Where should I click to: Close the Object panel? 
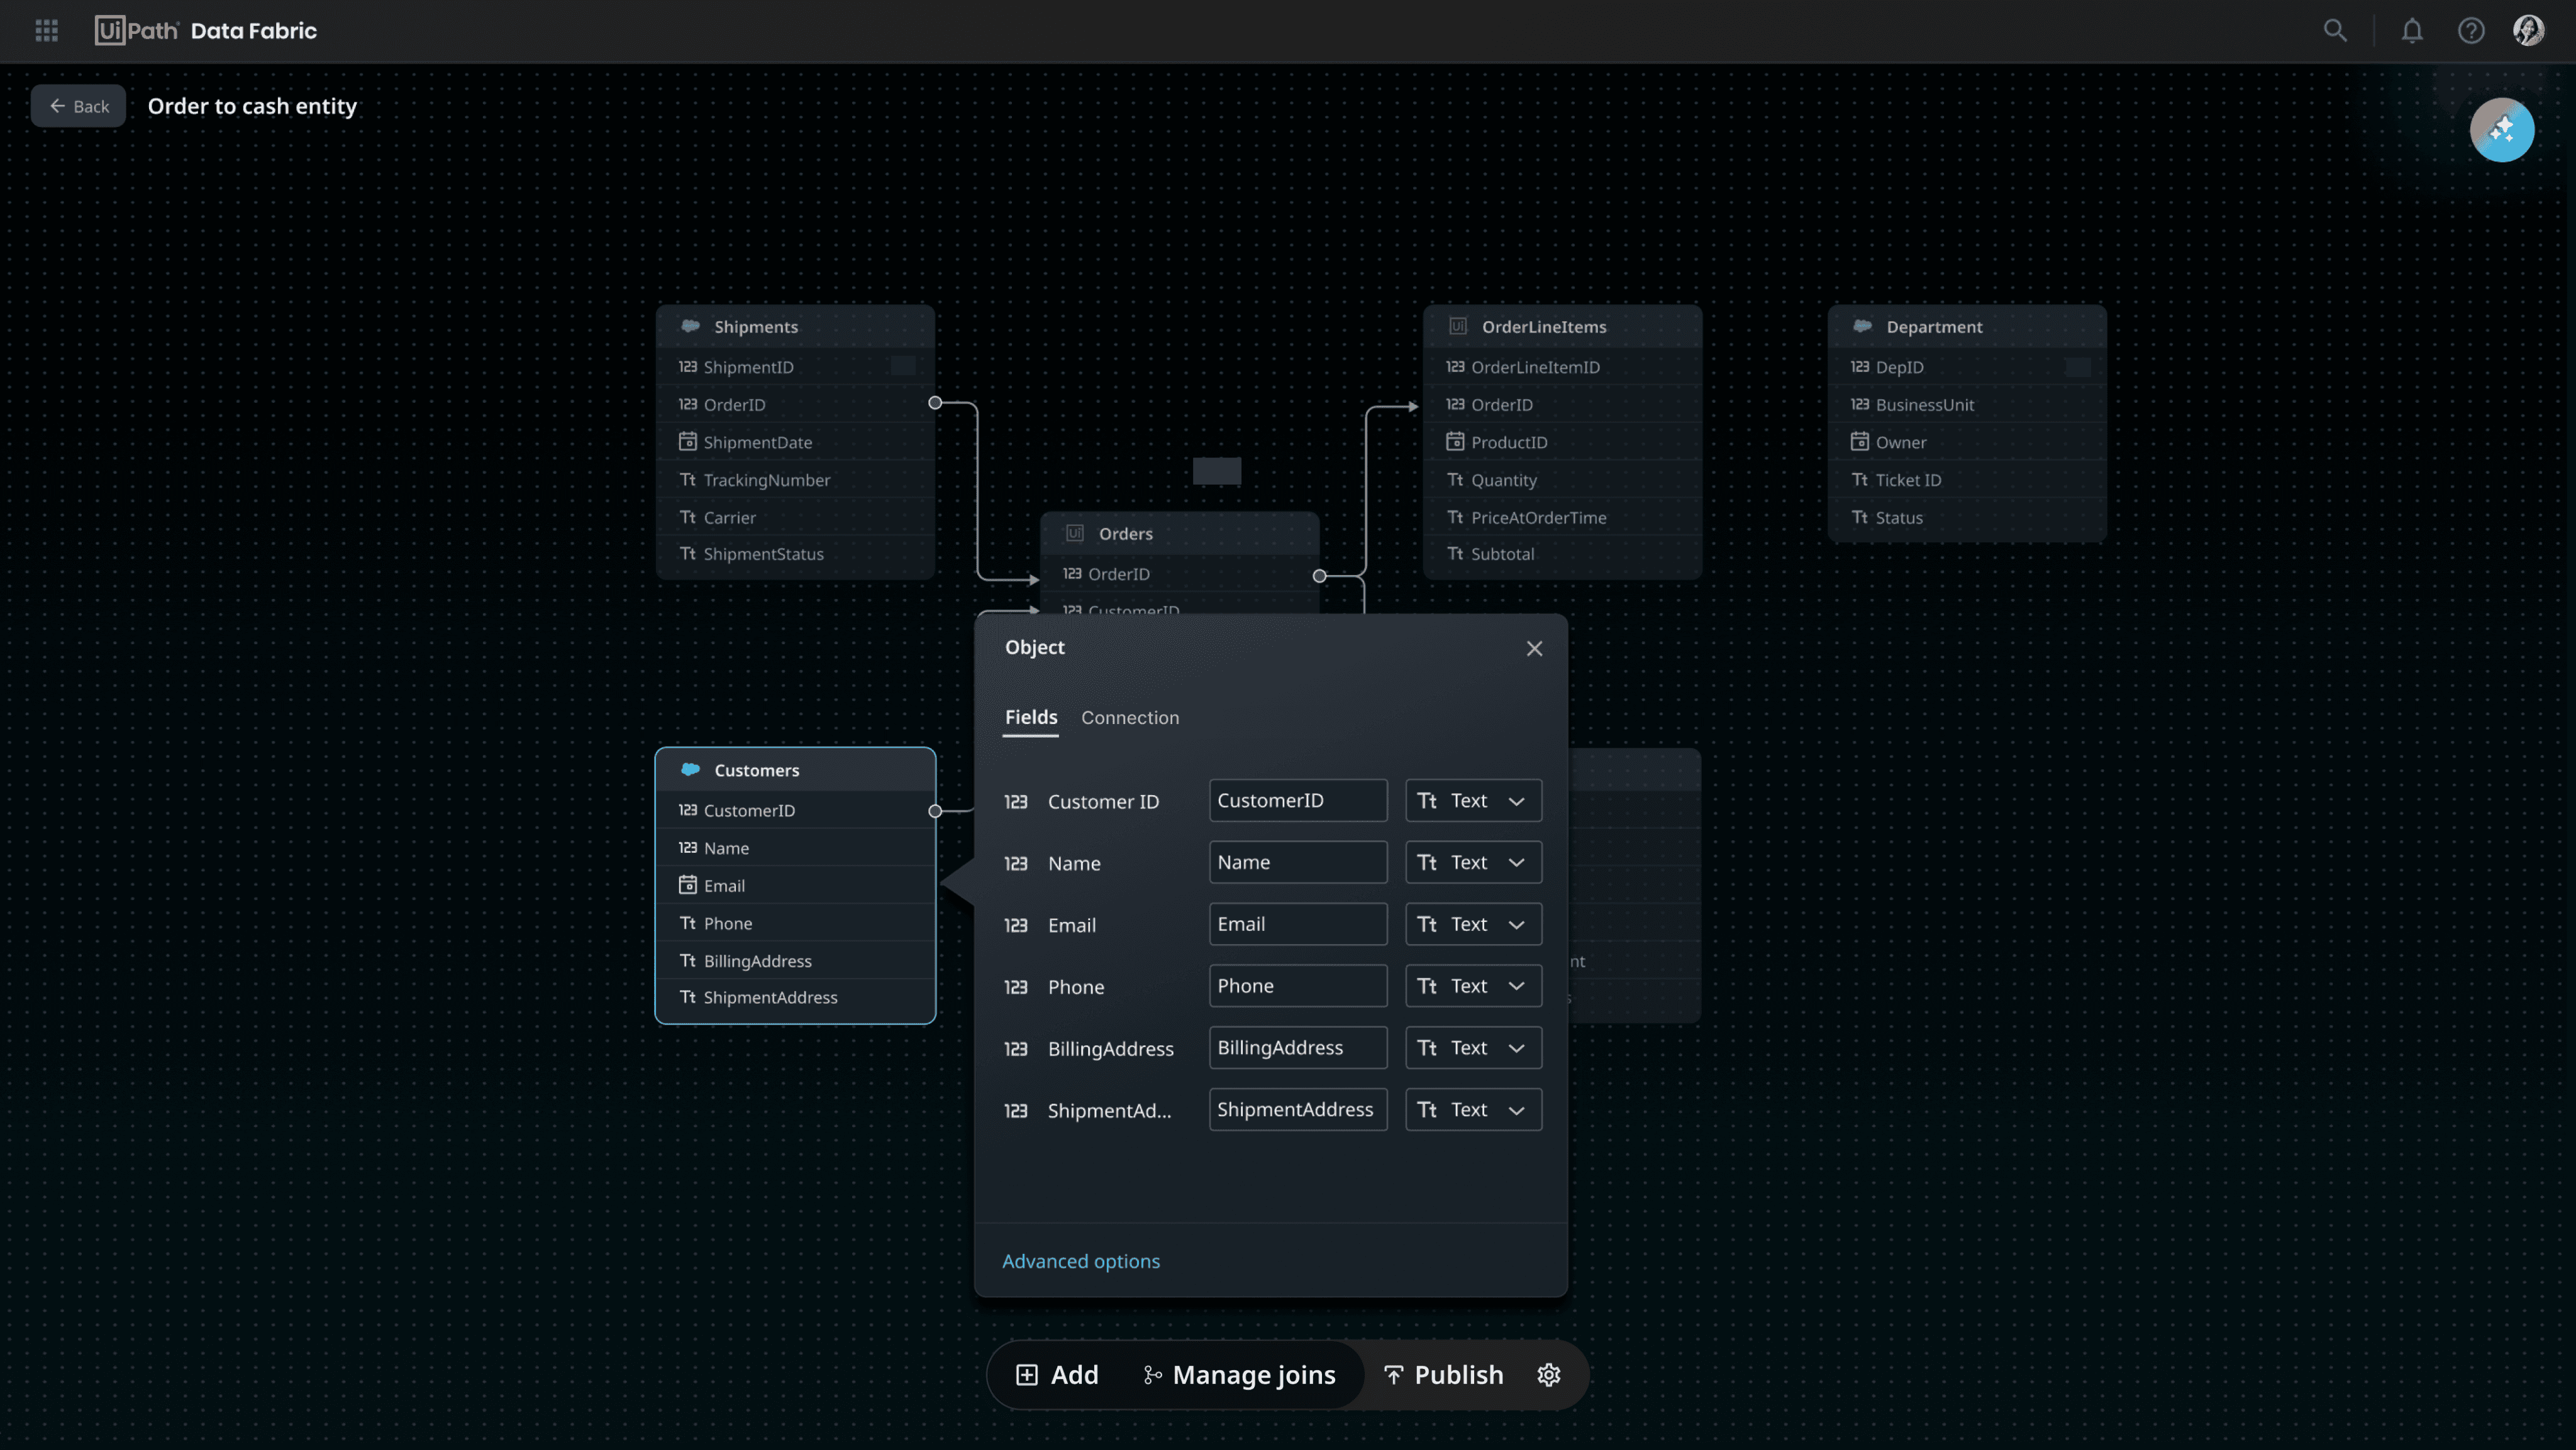[1534, 649]
